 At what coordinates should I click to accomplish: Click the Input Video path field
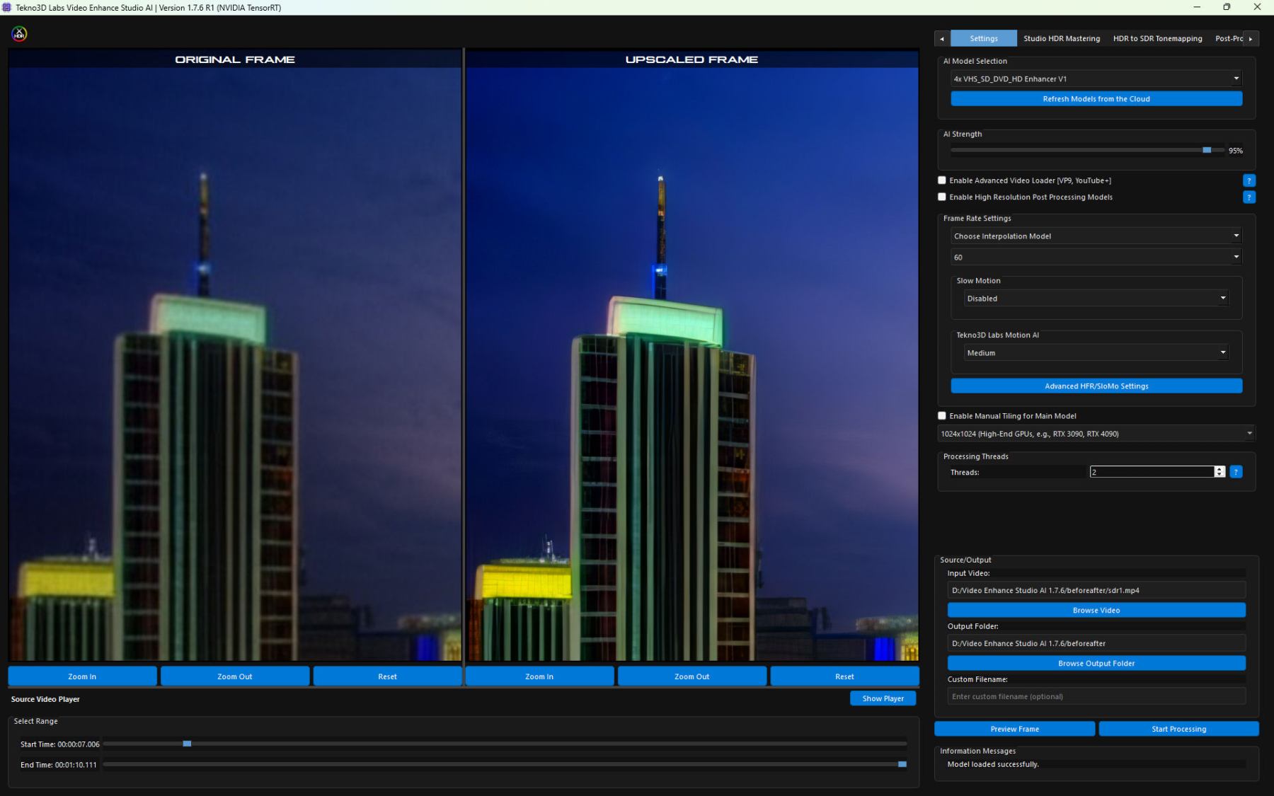1096,590
